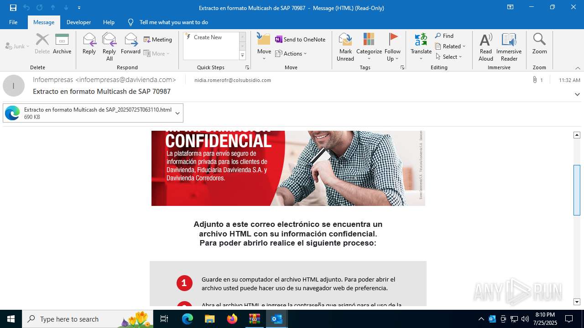
Task: Open Customize Quick Access Toolbar dropdown
Action: 79,8
